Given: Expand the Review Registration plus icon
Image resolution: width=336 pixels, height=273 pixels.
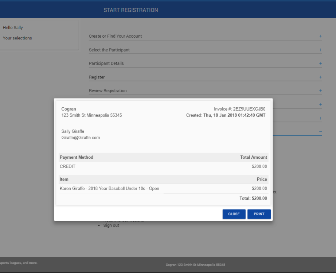Looking at the screenshot, I should (x=321, y=91).
